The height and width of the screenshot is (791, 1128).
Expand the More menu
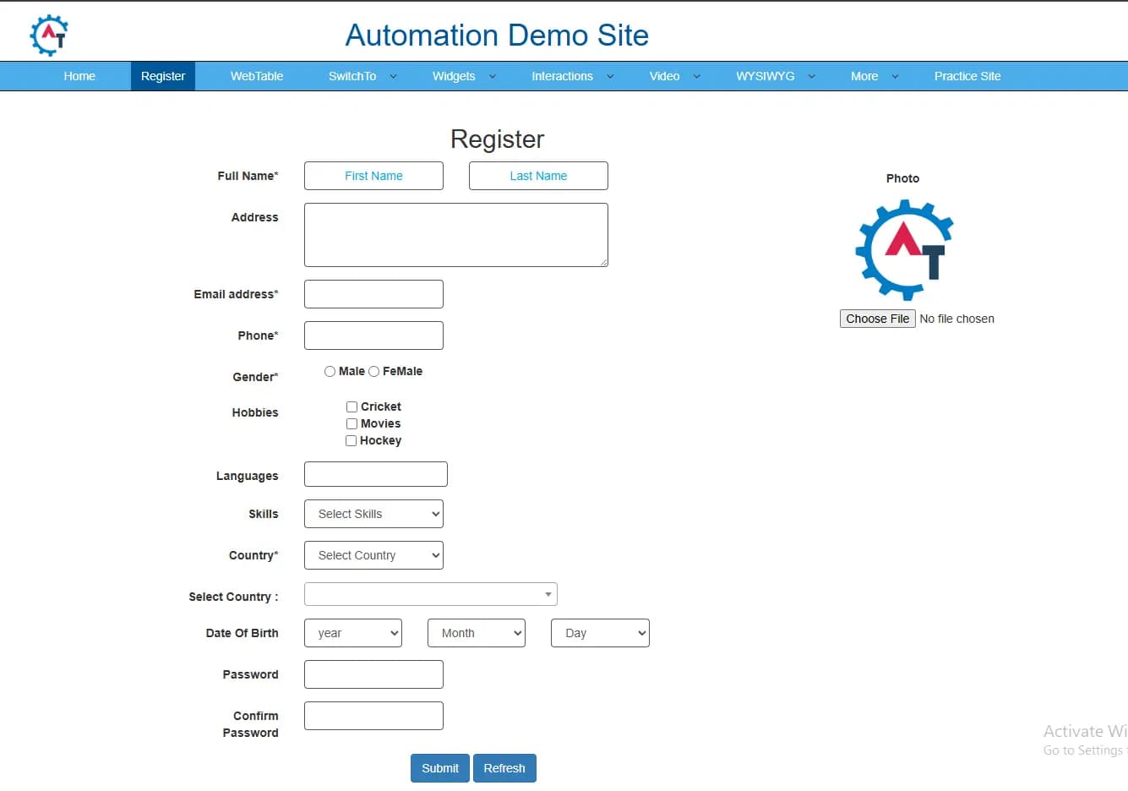click(874, 76)
